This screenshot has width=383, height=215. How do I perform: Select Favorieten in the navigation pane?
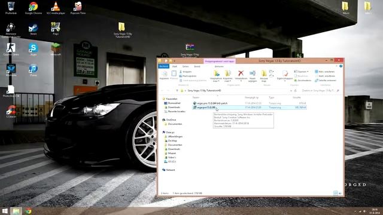point(170,99)
